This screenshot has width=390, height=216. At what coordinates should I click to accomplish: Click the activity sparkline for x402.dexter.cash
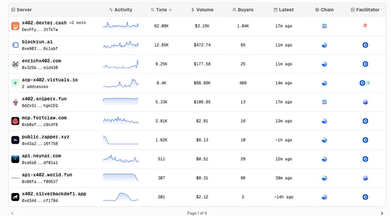point(120,25)
